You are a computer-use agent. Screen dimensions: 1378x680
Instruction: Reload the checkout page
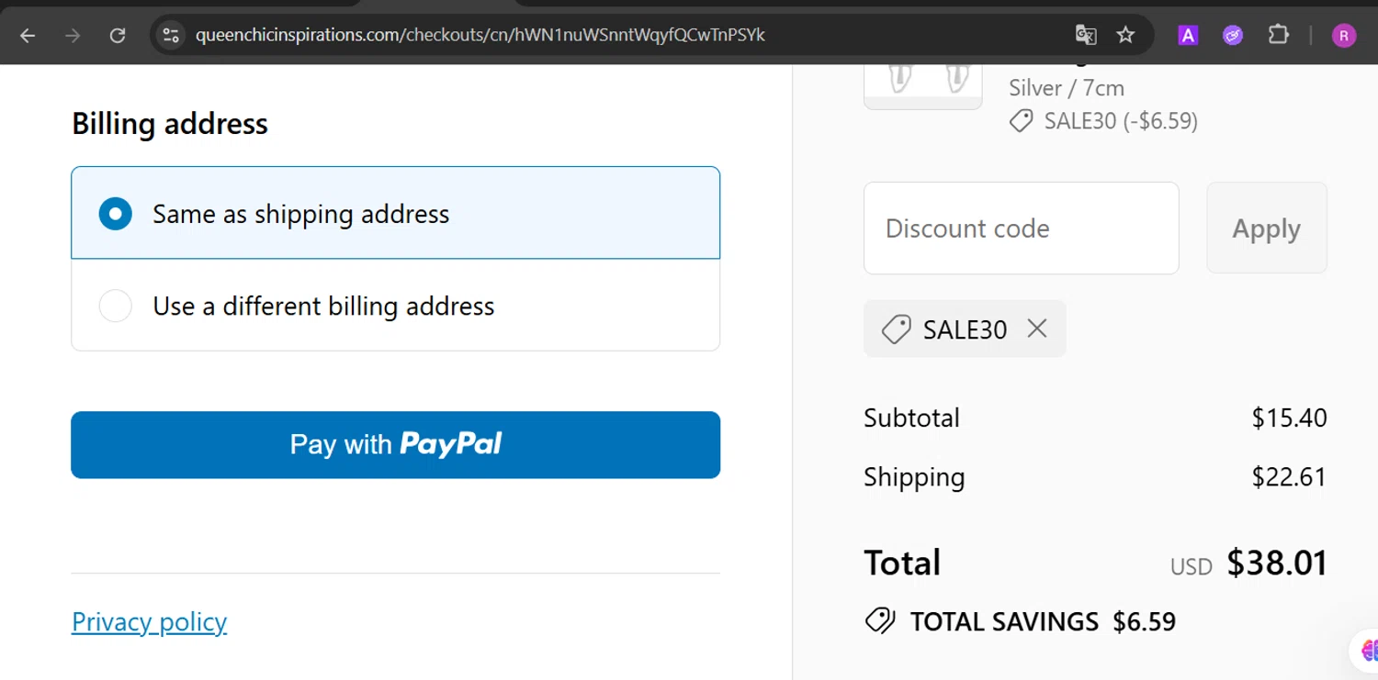click(118, 36)
